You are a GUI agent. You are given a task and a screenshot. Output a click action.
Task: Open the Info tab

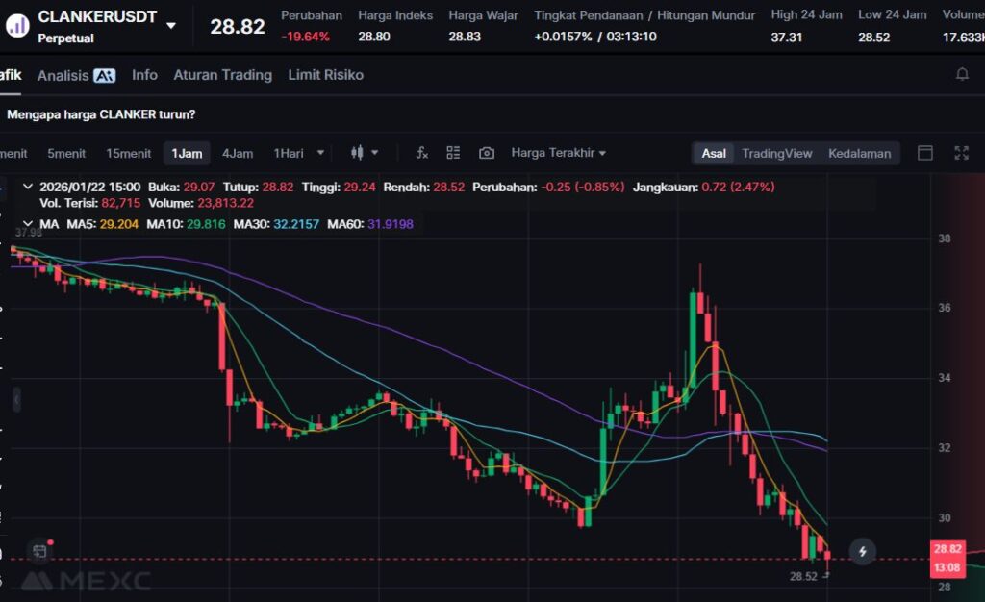pos(144,75)
